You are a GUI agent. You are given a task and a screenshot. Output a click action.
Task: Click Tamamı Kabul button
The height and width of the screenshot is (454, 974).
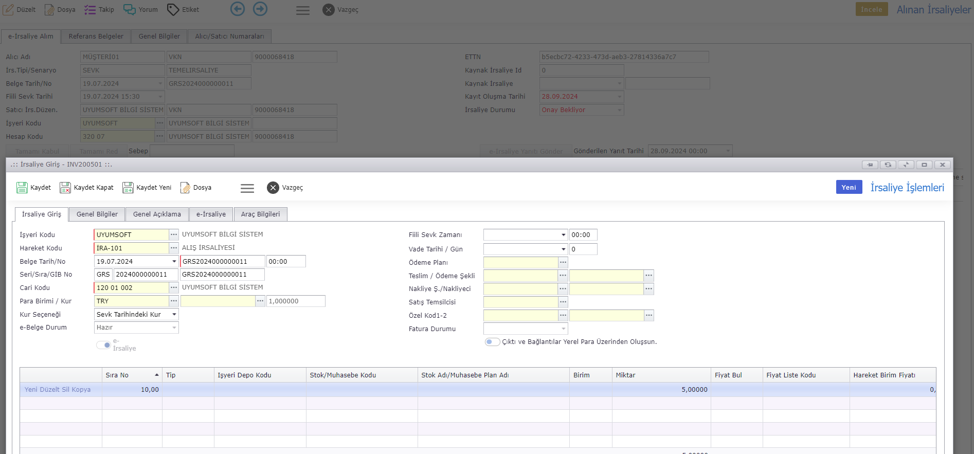click(37, 151)
